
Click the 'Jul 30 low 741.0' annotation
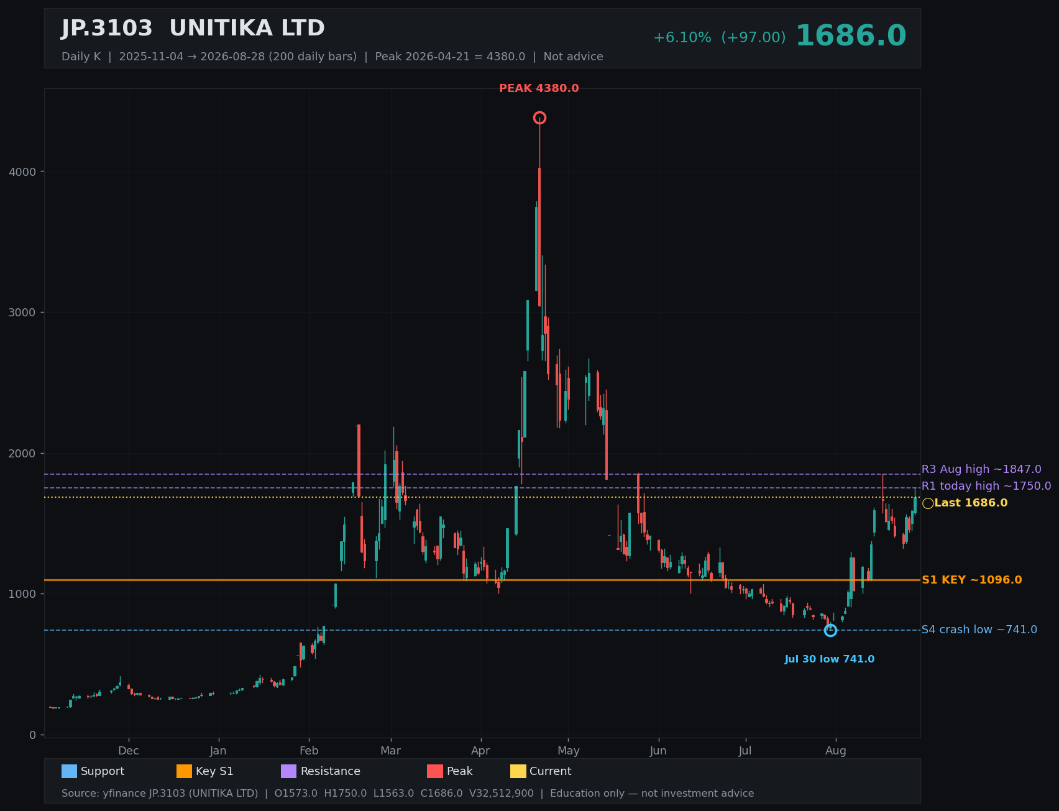[x=829, y=659]
